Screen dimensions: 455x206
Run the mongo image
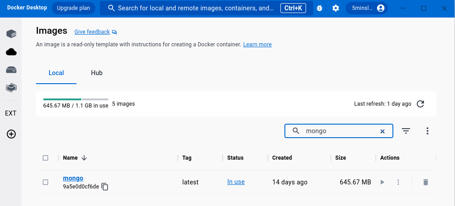point(382,182)
